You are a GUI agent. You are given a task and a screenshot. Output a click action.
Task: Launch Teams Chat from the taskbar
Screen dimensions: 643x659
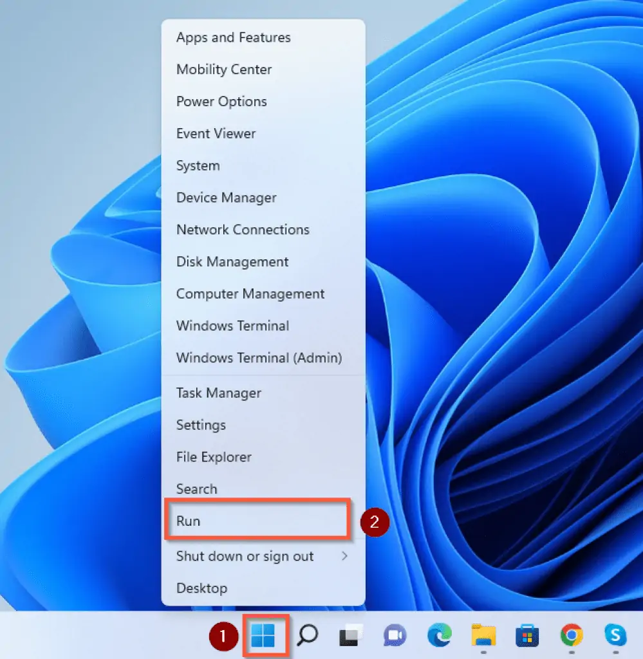coord(395,635)
